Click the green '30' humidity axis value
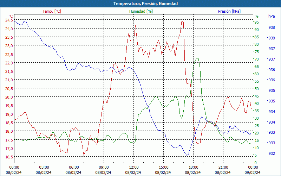This screenshot has width=281, height=176. (257, 118)
